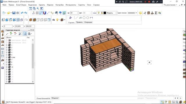Open the Строить tab
This screenshot has height=104, width=186.
click(71, 23)
